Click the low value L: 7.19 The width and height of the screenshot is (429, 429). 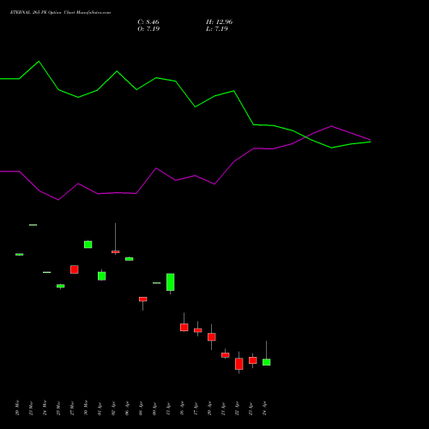click(217, 29)
